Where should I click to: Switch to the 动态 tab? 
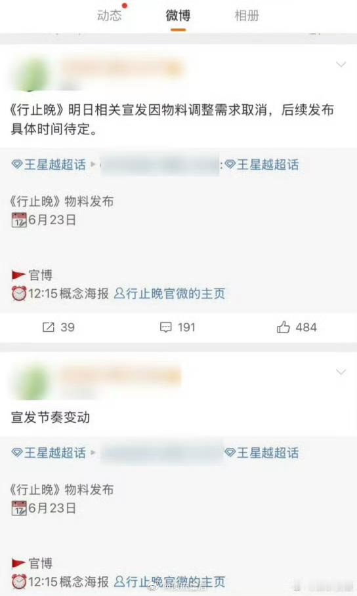pyautogui.click(x=109, y=16)
